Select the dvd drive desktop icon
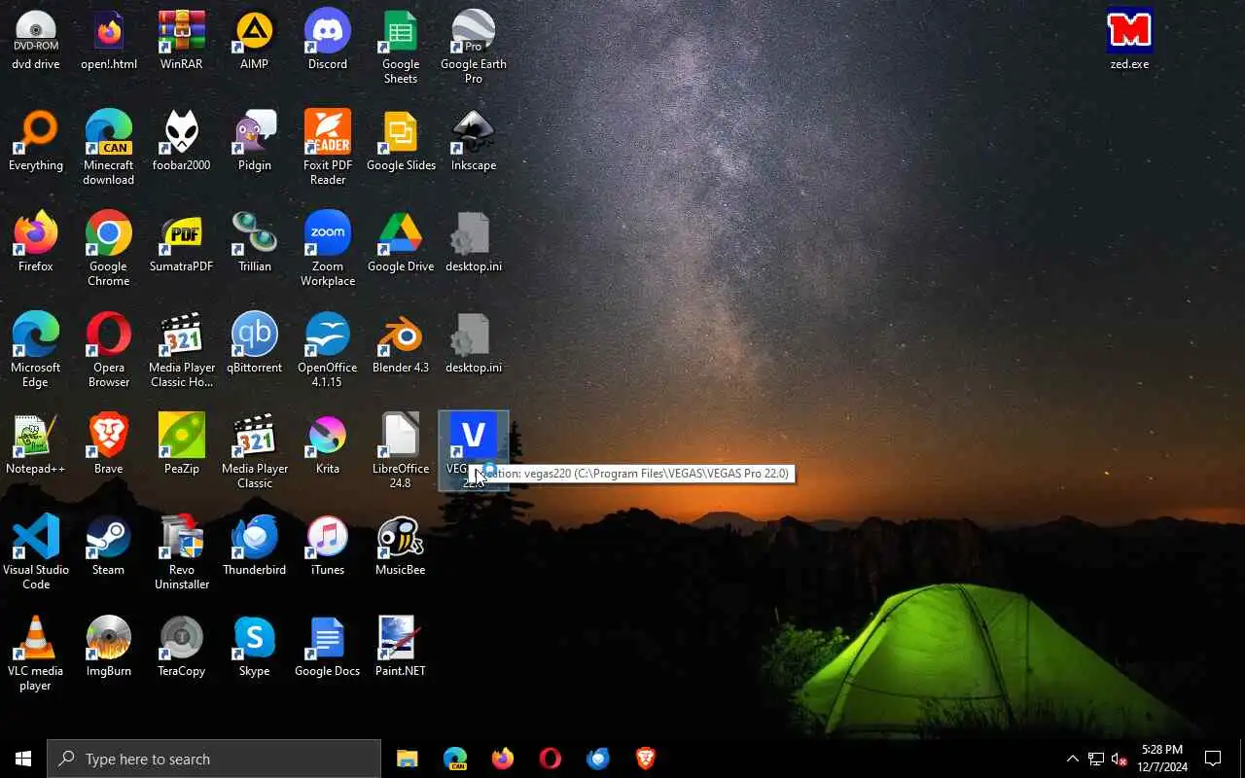1245x778 pixels. (36, 39)
